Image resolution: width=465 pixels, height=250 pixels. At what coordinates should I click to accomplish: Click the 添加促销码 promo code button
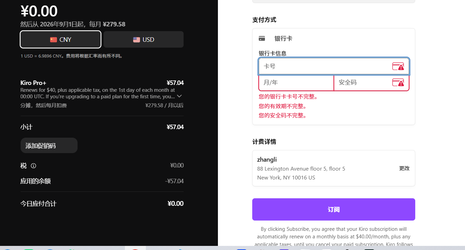pyautogui.click(x=49, y=146)
